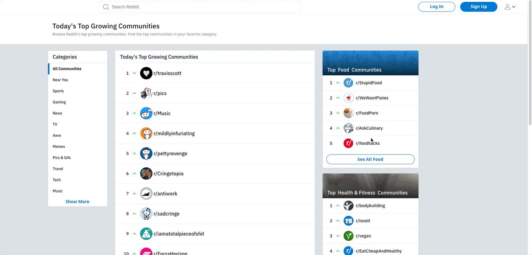Expand categories with Show More

(78, 201)
